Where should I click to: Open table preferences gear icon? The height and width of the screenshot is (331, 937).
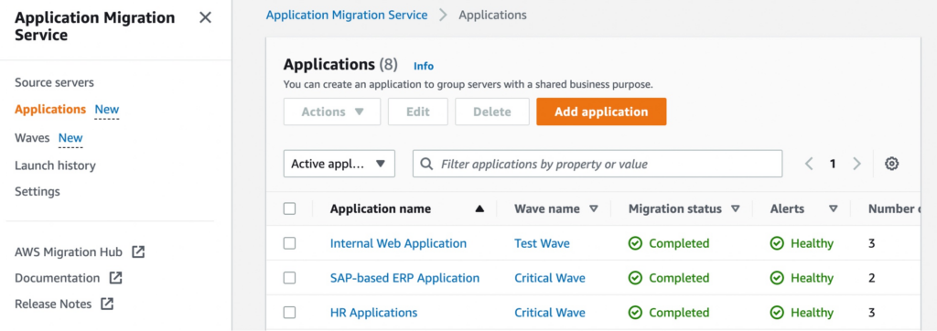coord(891,164)
